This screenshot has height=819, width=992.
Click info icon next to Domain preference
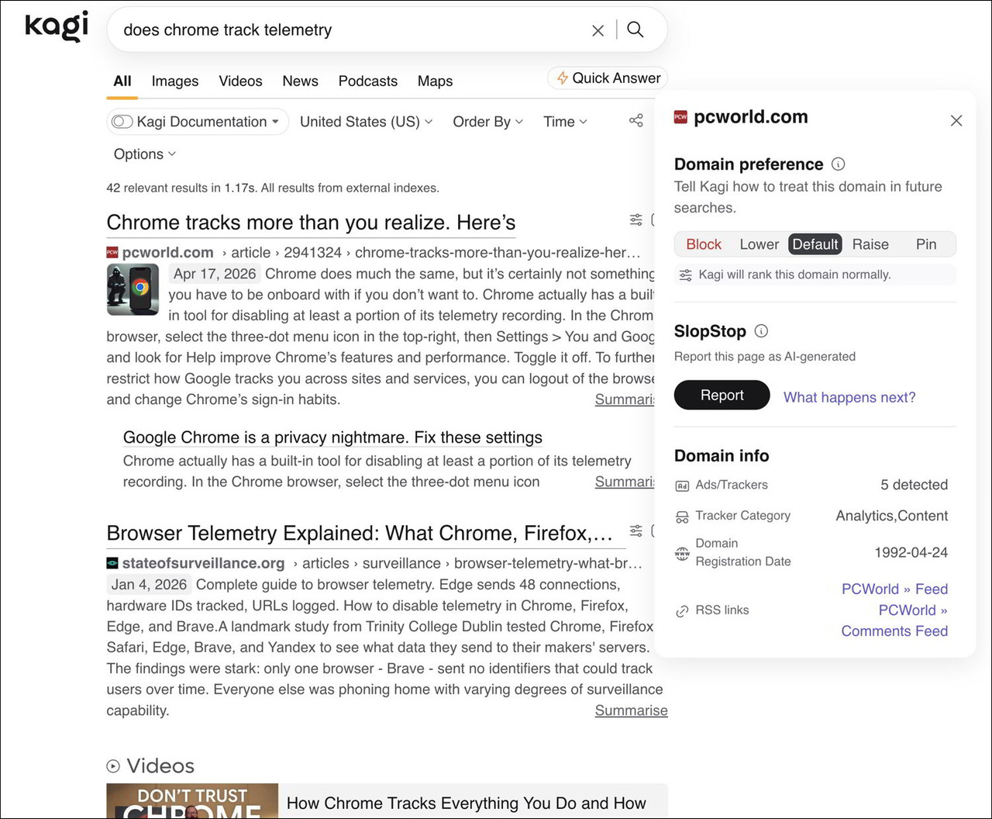[838, 164]
